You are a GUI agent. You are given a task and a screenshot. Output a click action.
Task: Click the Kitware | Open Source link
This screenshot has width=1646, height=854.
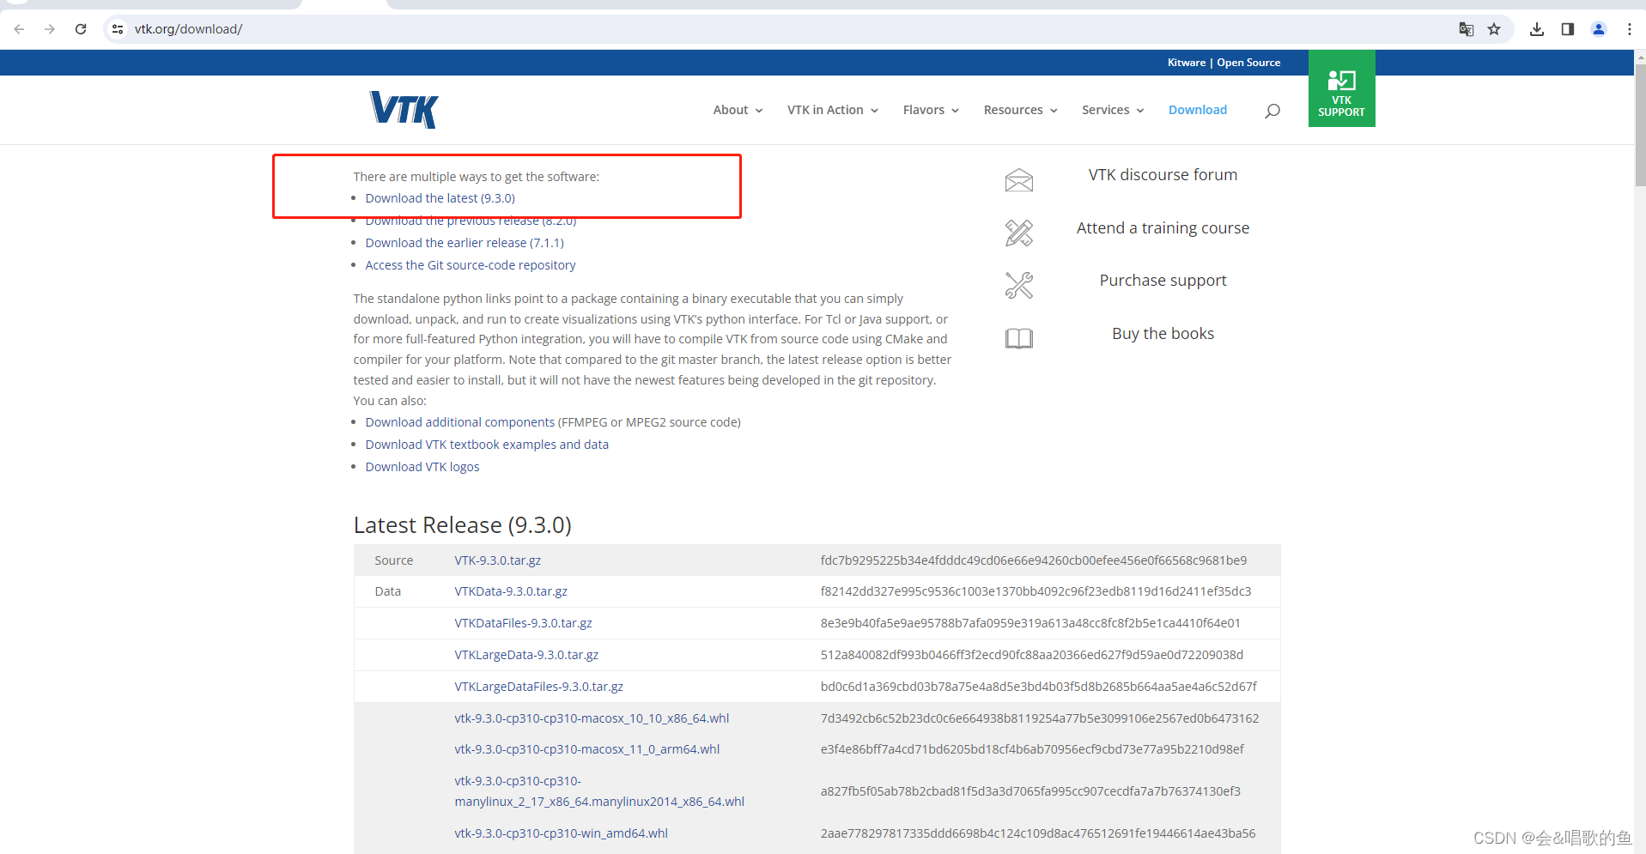click(1224, 62)
